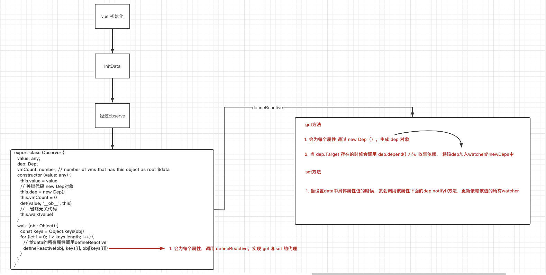
Task: Click the line "def(value, '__ob__', this)"
Action: tap(46, 203)
